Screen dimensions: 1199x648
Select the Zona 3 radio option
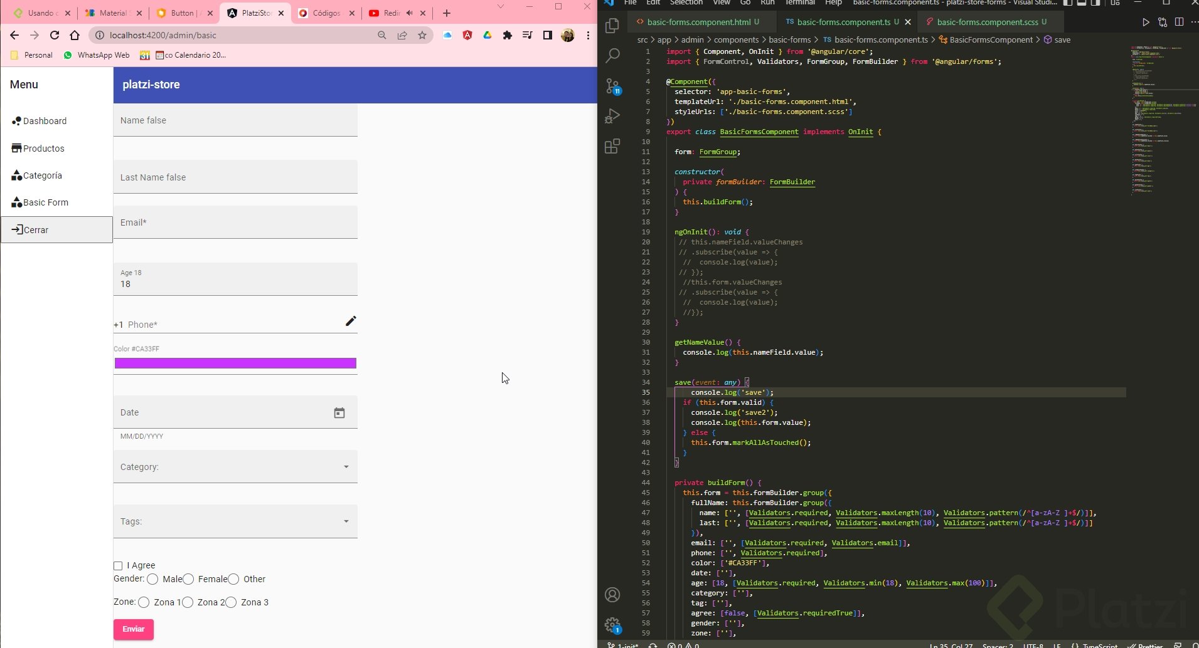pos(231,602)
